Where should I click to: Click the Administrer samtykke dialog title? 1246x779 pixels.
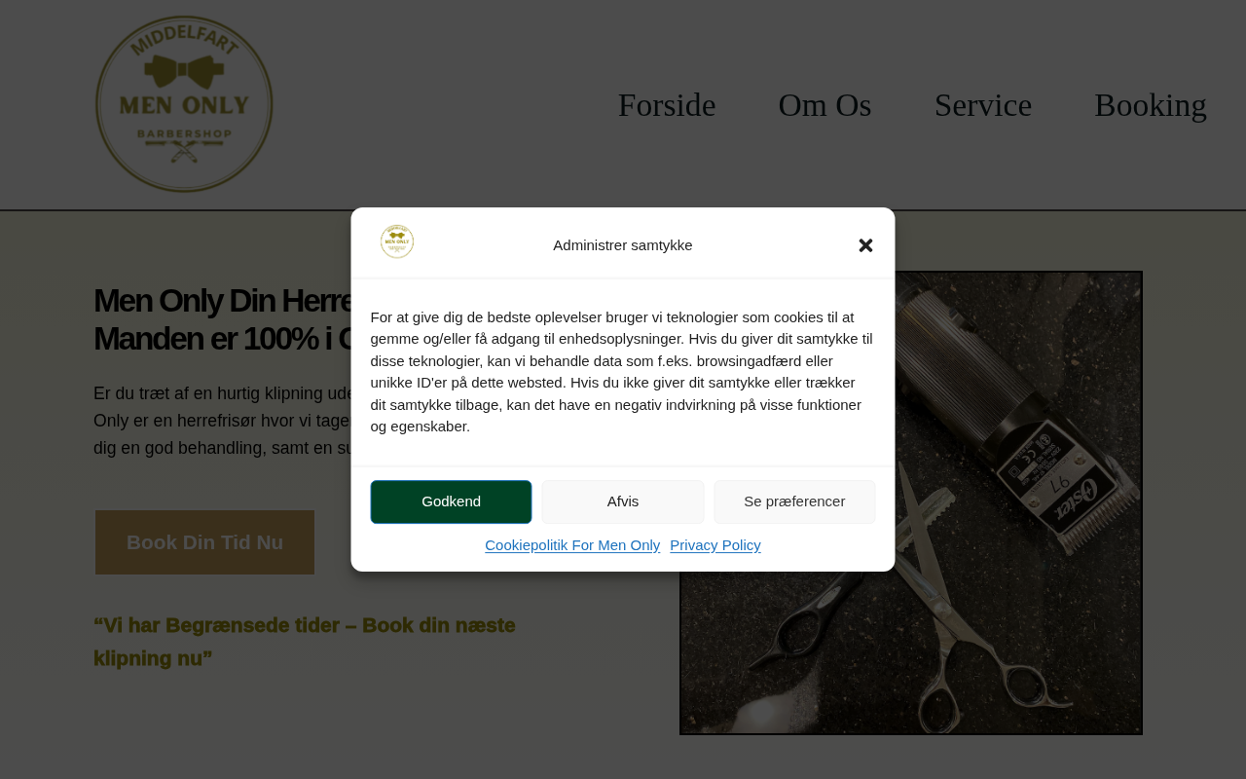point(623,245)
